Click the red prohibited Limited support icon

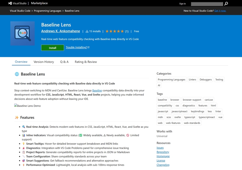(x=128, y=135)
